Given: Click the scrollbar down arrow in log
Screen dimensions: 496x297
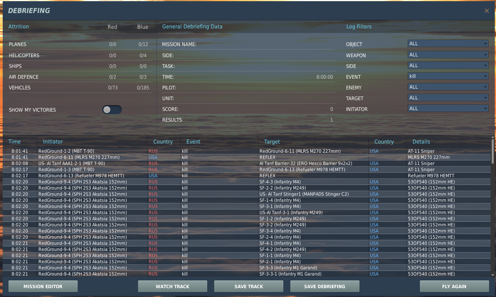Looking at the screenshot, I should 493,275.
